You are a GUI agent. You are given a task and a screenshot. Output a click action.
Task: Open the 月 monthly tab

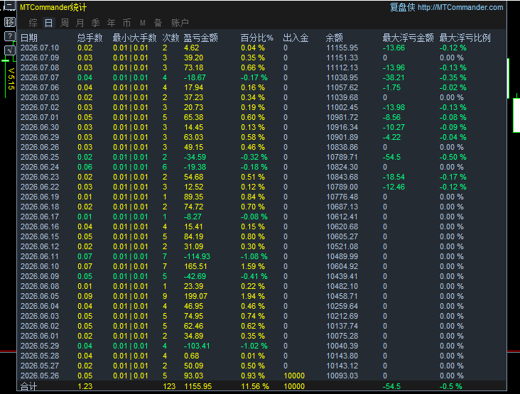[x=80, y=23]
